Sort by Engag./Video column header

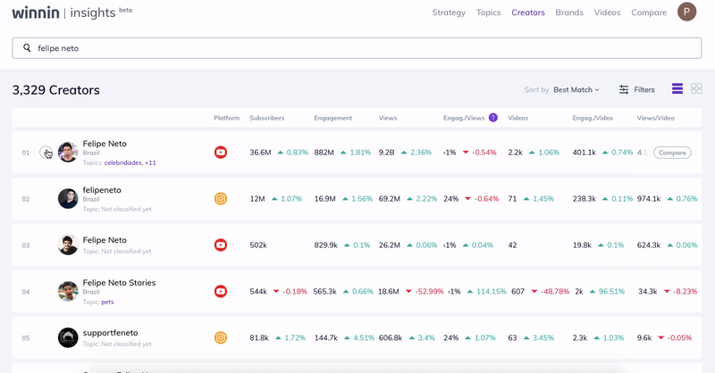[x=593, y=118]
